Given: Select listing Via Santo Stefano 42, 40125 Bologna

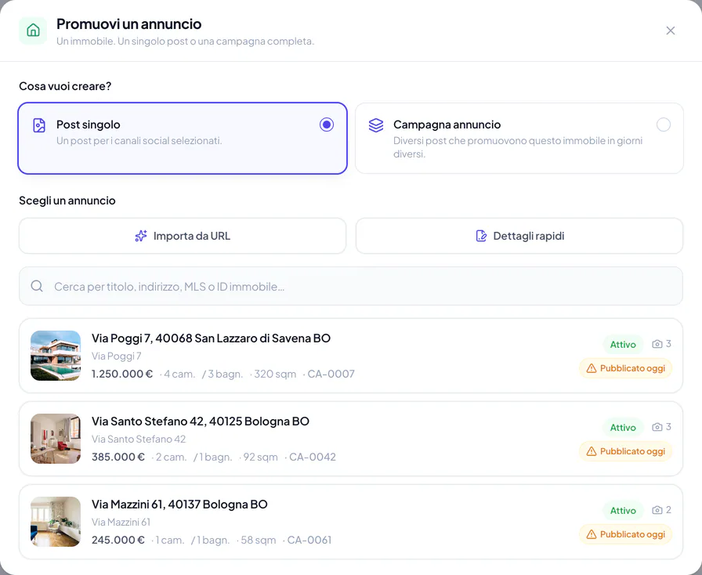Looking at the screenshot, I should click(x=351, y=439).
